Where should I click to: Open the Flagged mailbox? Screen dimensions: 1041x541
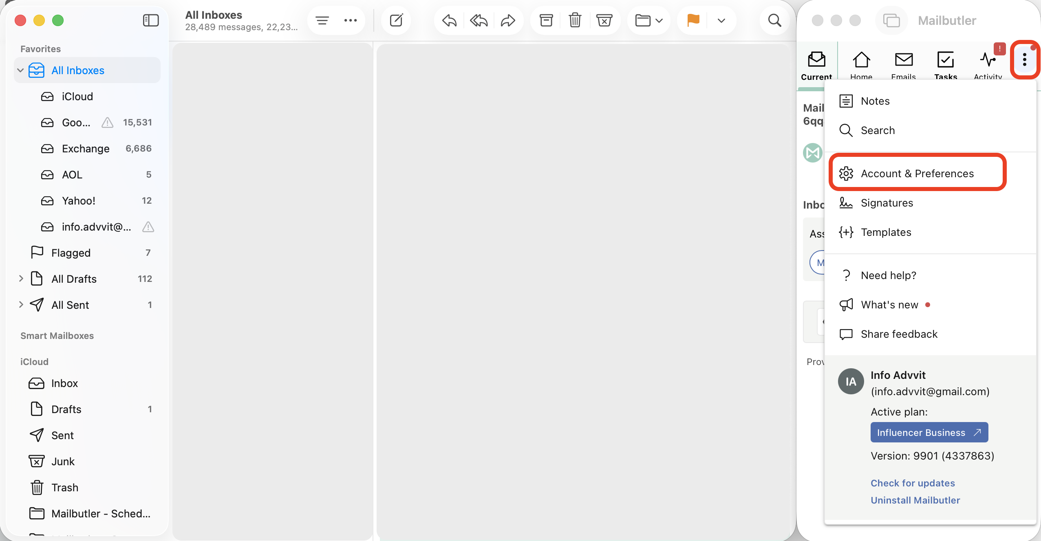(87, 253)
